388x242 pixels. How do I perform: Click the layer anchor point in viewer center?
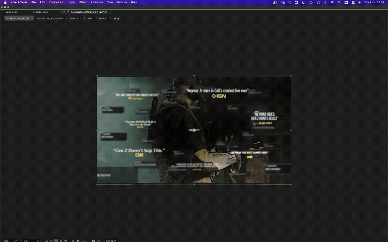194,130
